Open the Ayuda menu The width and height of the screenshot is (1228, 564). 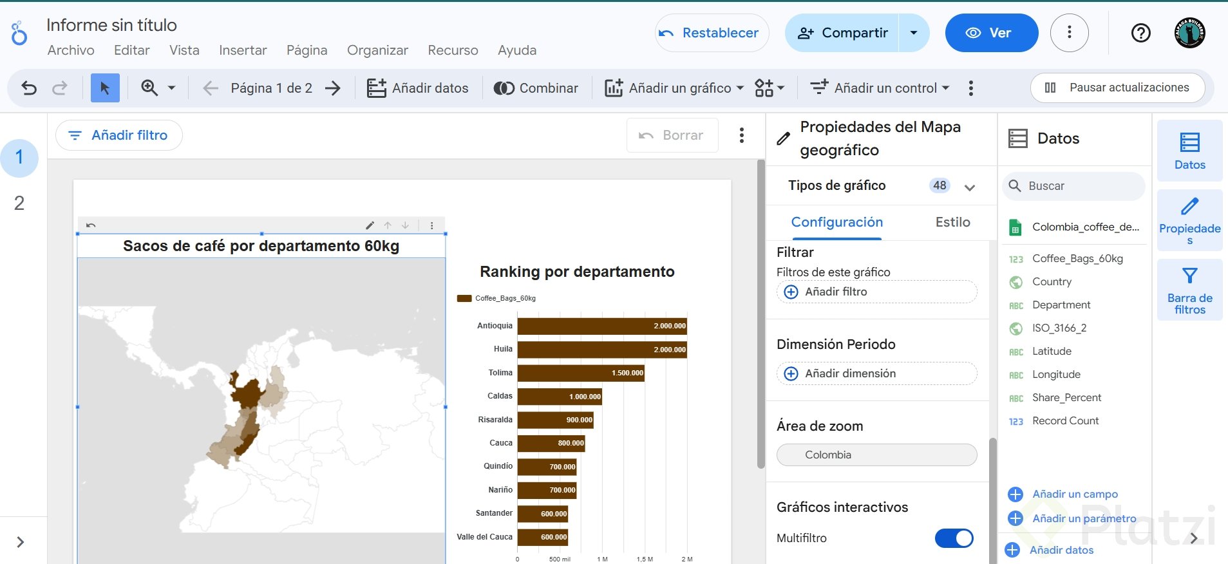point(516,50)
